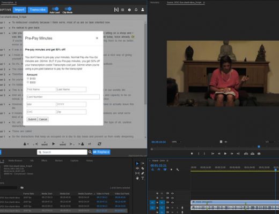Play the Source monitor clip
This screenshot has width=279, height=214.
(225, 154)
